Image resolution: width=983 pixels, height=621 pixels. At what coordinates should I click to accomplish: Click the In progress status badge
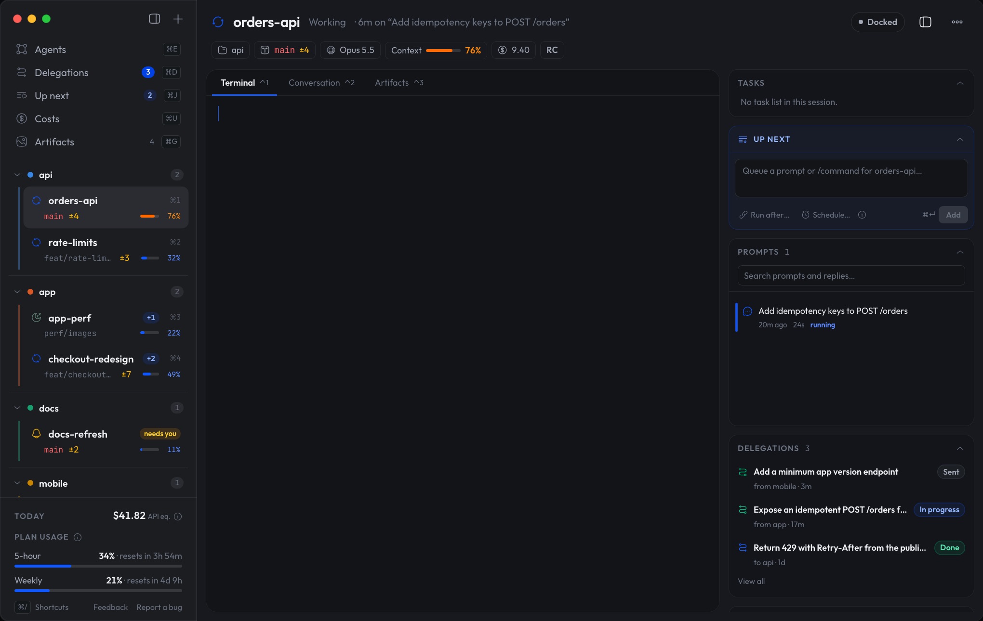939,510
